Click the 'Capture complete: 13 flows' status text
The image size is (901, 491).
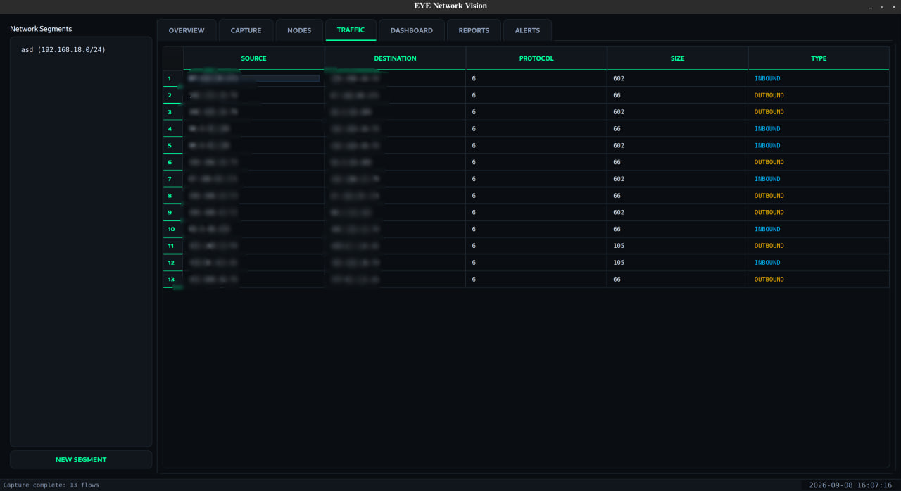point(51,485)
